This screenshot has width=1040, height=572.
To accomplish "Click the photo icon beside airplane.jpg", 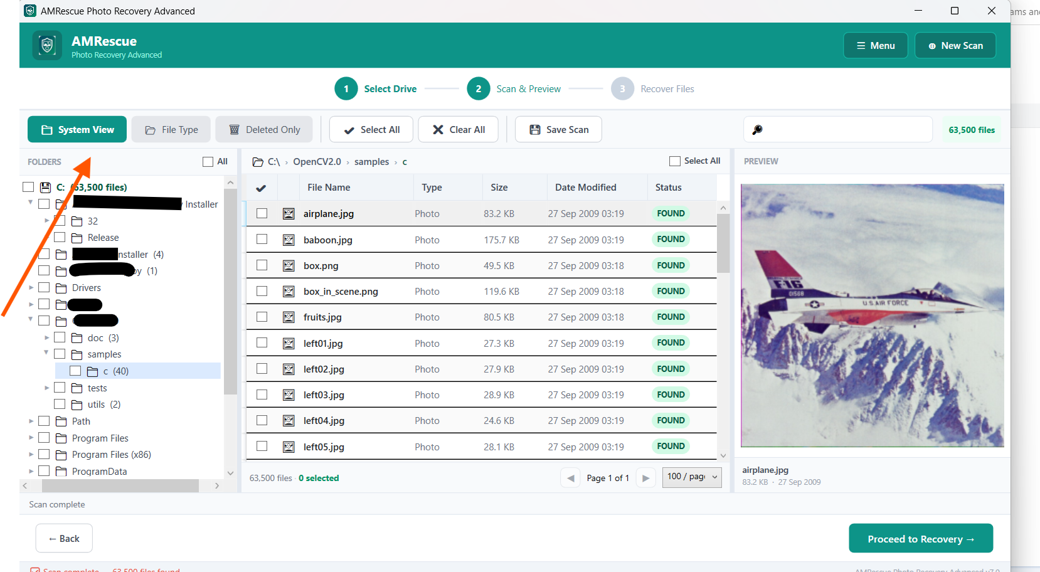I will (x=289, y=214).
